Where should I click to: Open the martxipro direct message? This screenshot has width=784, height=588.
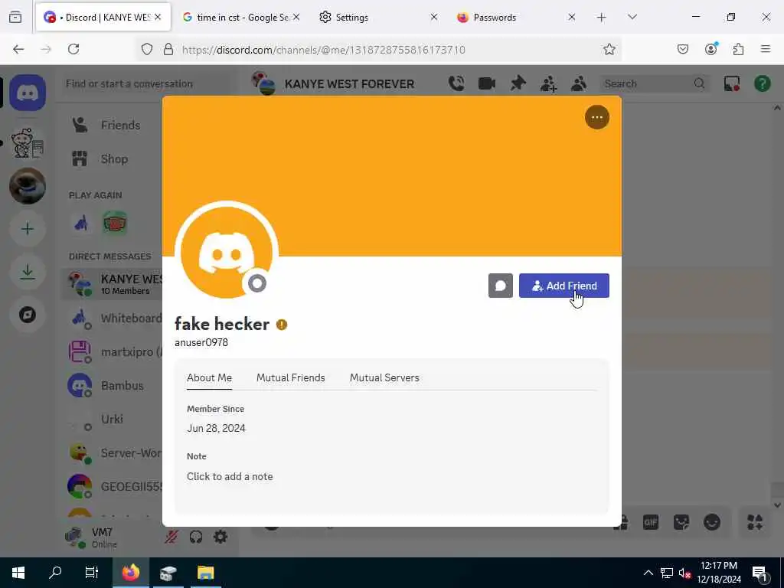pos(112,352)
